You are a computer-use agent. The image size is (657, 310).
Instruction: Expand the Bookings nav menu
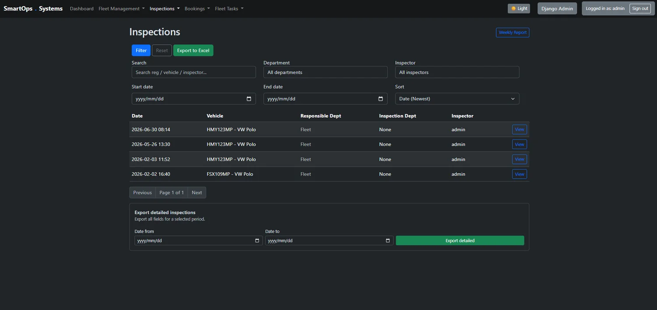pos(197,9)
